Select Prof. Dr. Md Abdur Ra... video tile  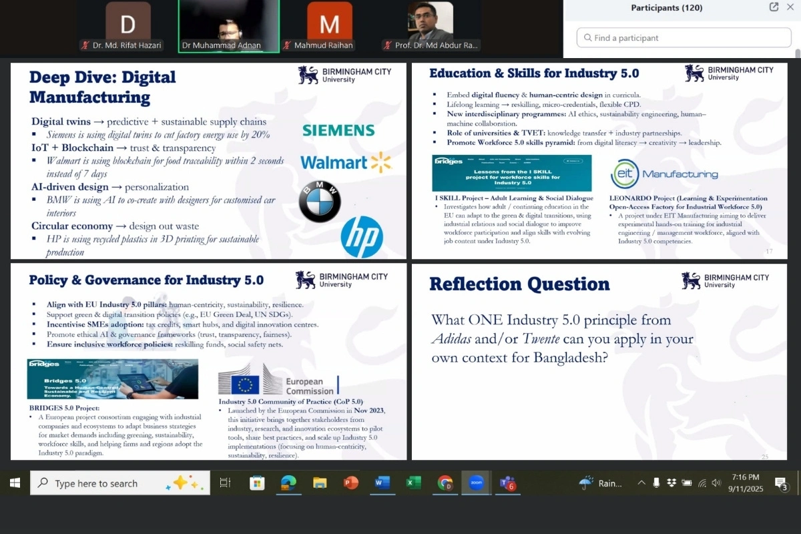pos(431,27)
